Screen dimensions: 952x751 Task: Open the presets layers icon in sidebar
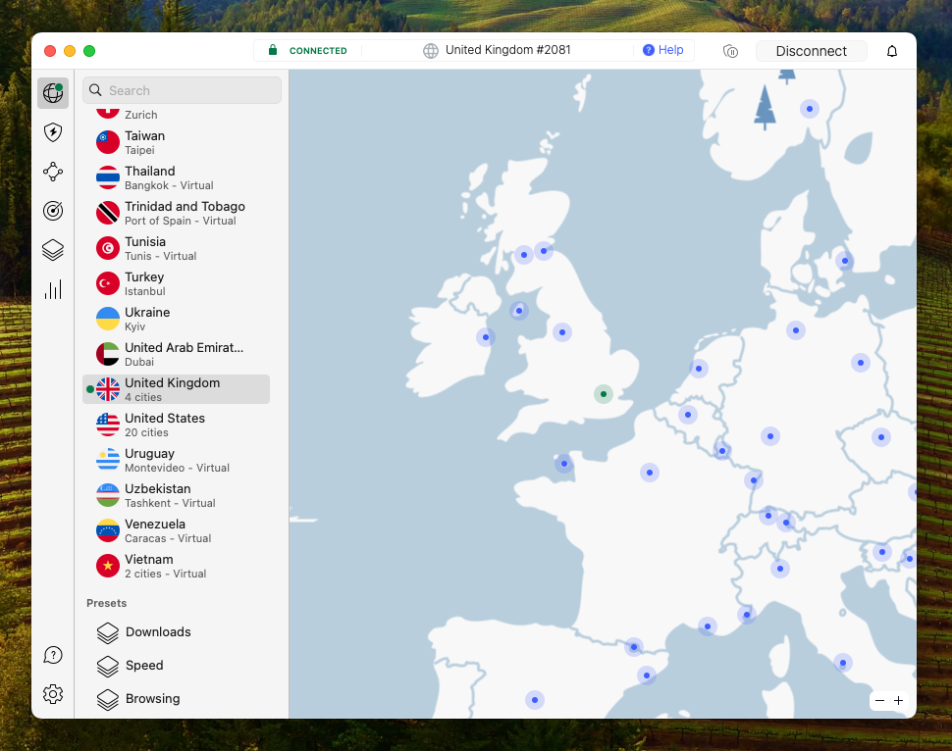tap(53, 250)
